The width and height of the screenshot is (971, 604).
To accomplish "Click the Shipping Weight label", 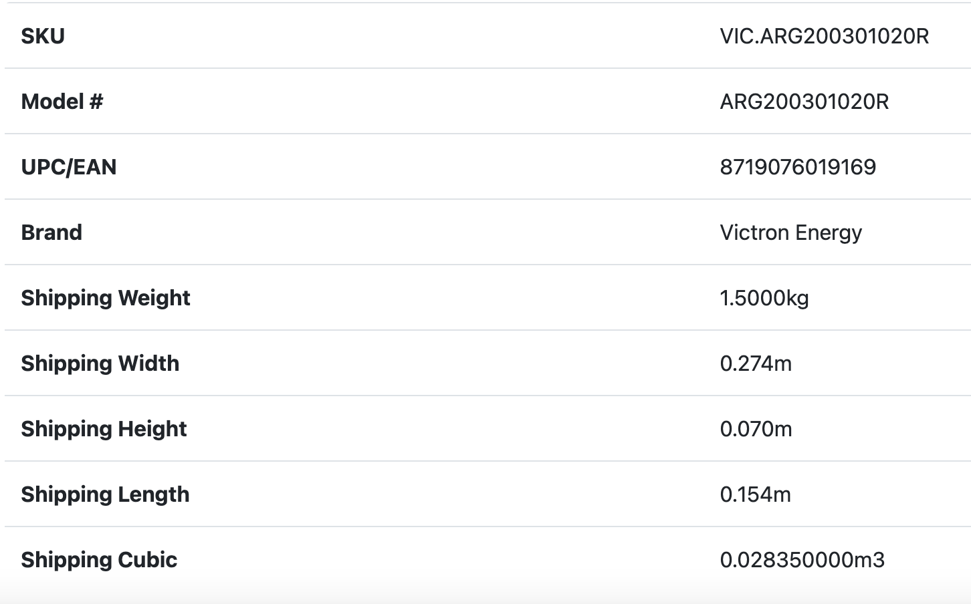I will click(106, 298).
